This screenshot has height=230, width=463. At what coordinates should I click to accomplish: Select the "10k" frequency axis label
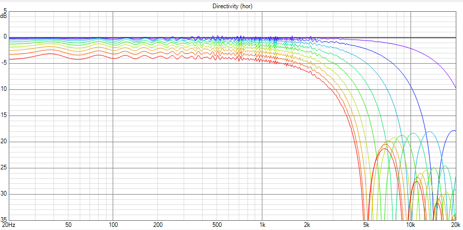pos(411,225)
